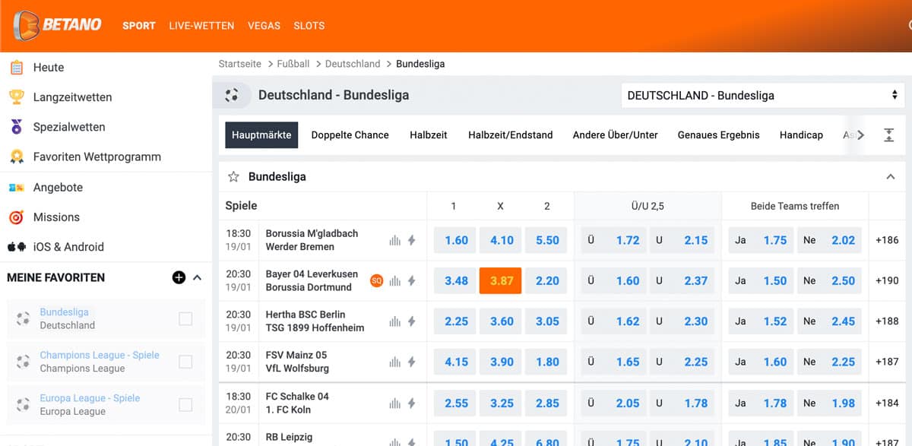Click the Angebote offers icon
Screen dimensions: 912x446
pos(16,187)
